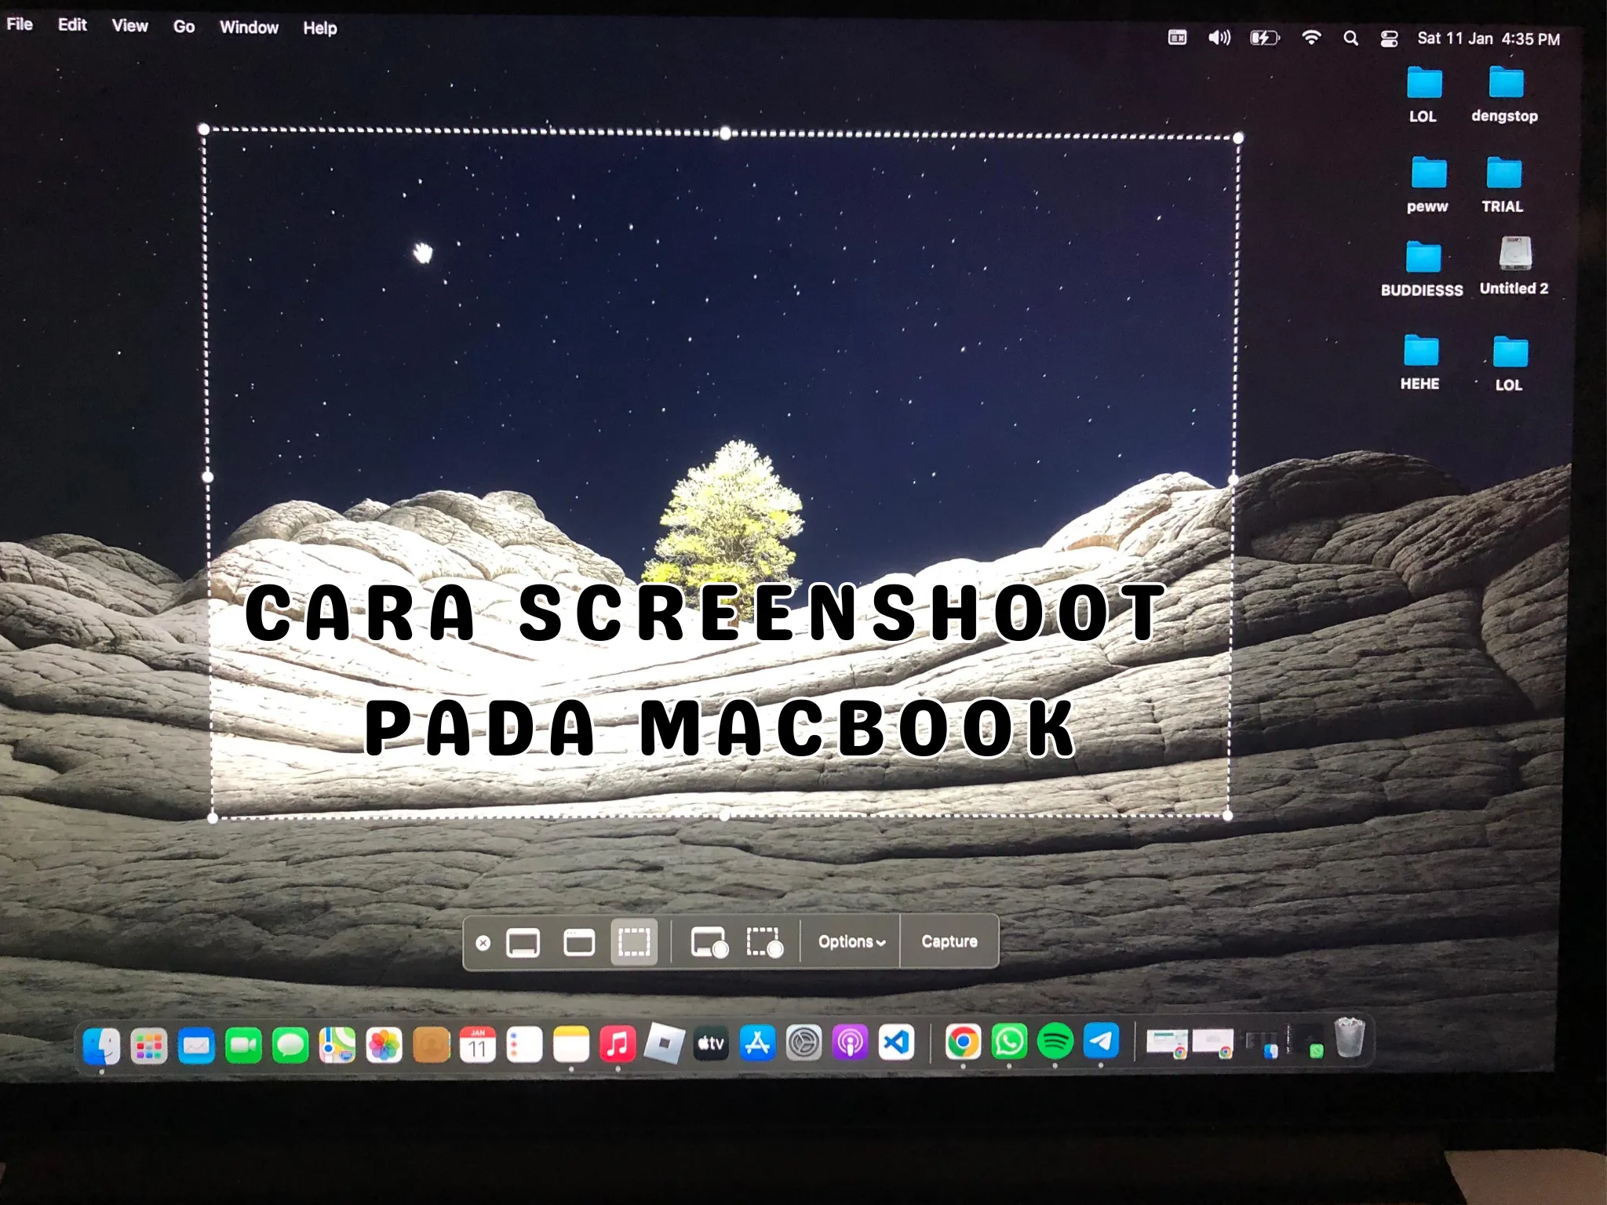Open WhatsApp from the Dock
1607x1205 pixels.
click(x=1009, y=1042)
